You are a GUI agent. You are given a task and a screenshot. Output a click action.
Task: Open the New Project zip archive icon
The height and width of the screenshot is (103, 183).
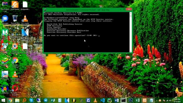click(x=5, y=6)
